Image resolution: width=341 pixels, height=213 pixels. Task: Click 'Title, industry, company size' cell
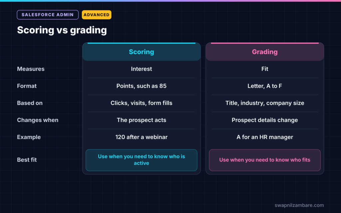click(265, 103)
